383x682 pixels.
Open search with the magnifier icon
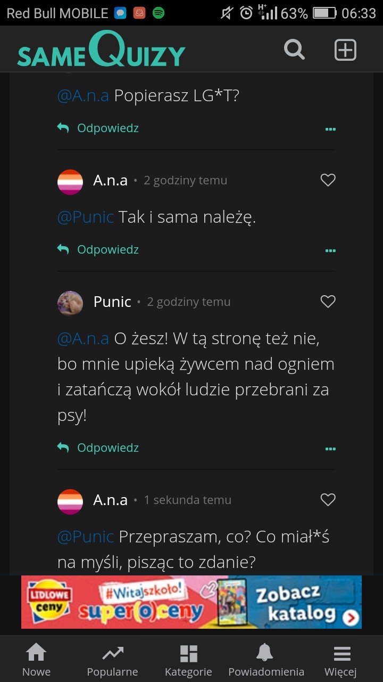294,50
